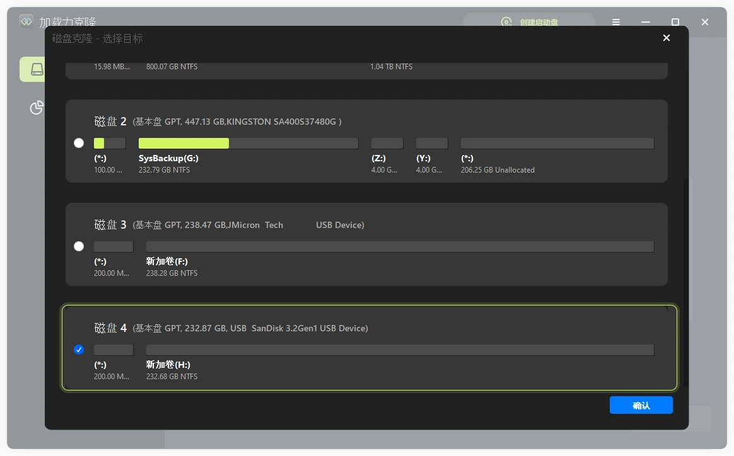
Task: Click the SysBackup(G:) partition usage bar
Action: (248, 144)
